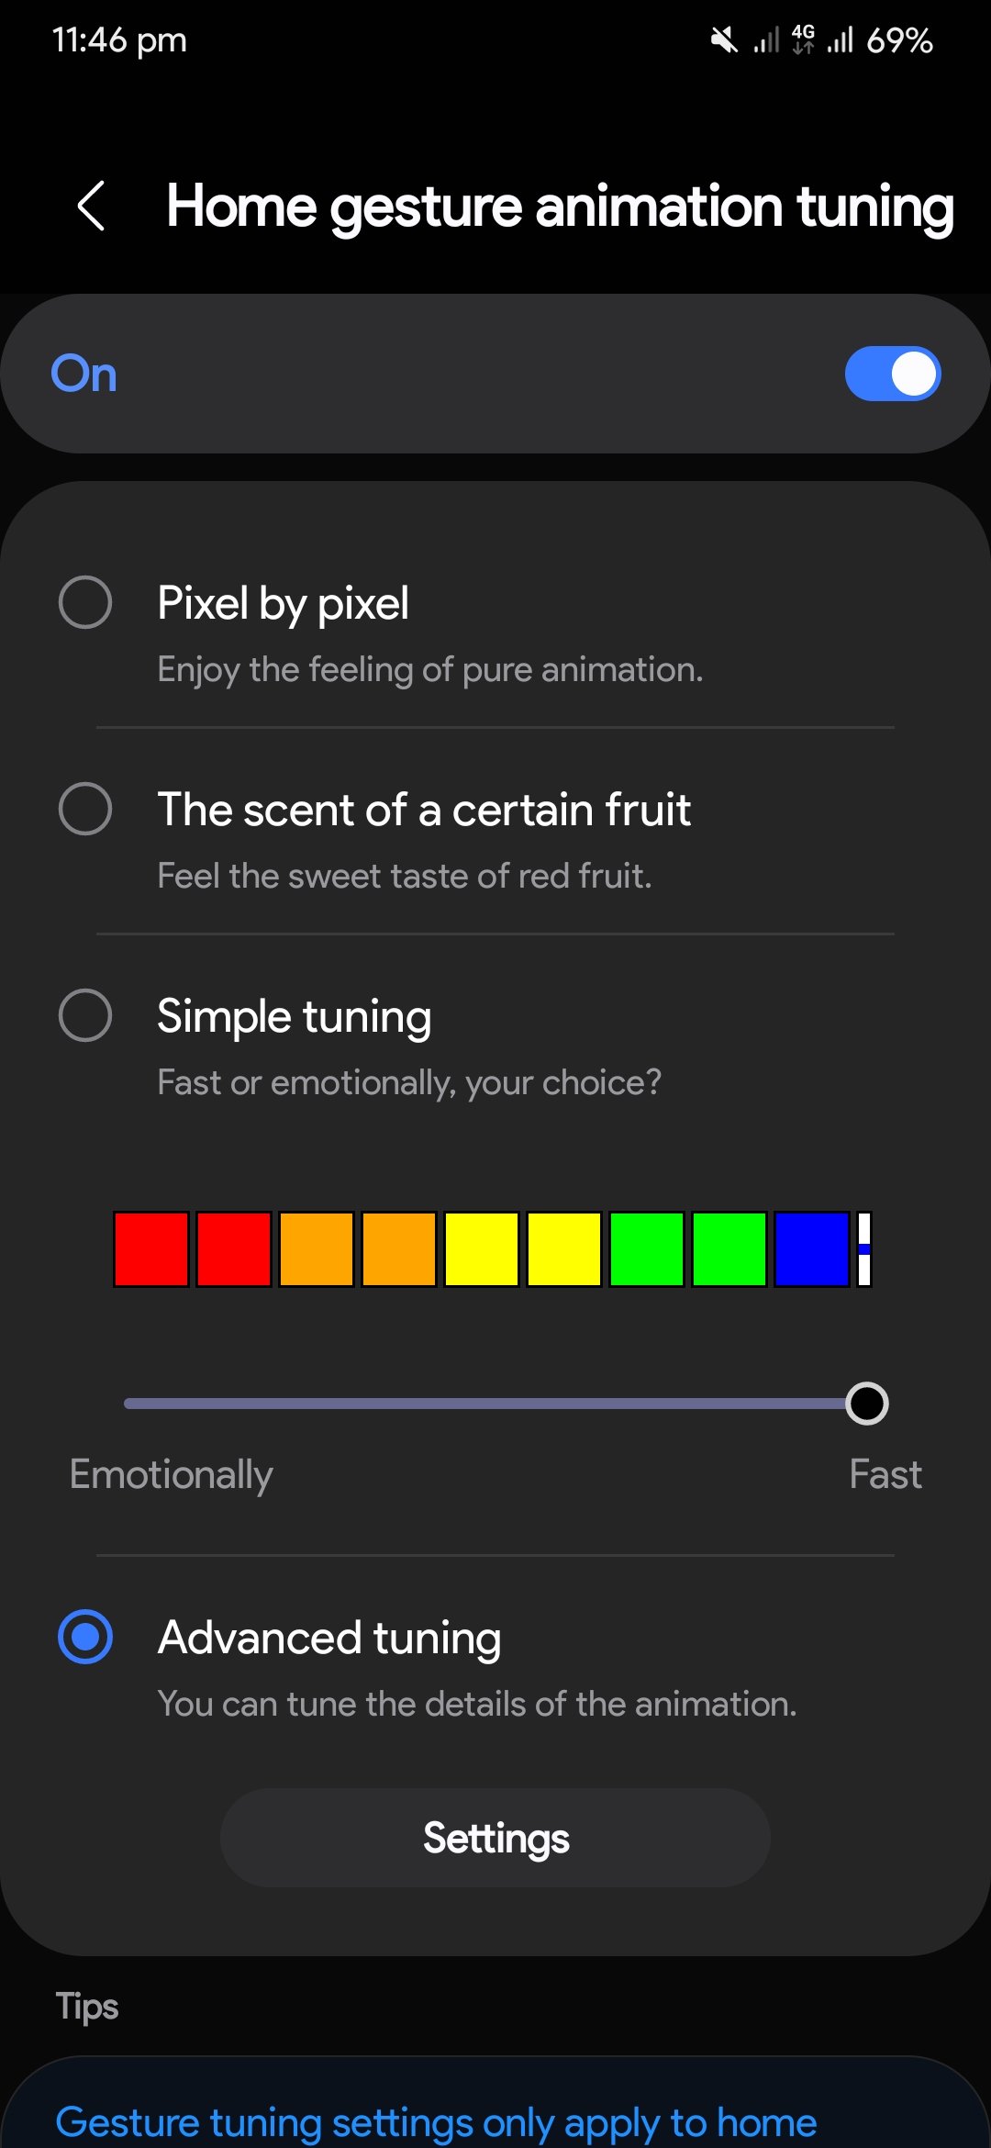Viewport: 991px width, 2148px height.
Task: Tap the first yellow color square
Action: (x=482, y=1249)
